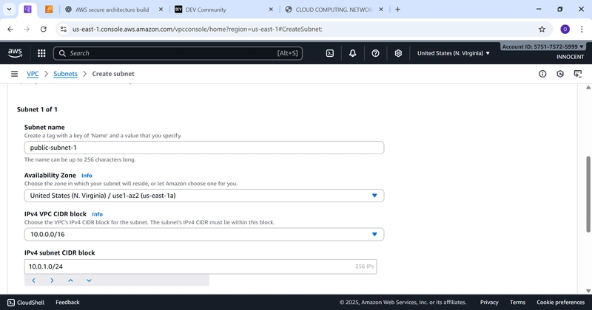Switch to AWS secure architecture build tab

click(111, 10)
